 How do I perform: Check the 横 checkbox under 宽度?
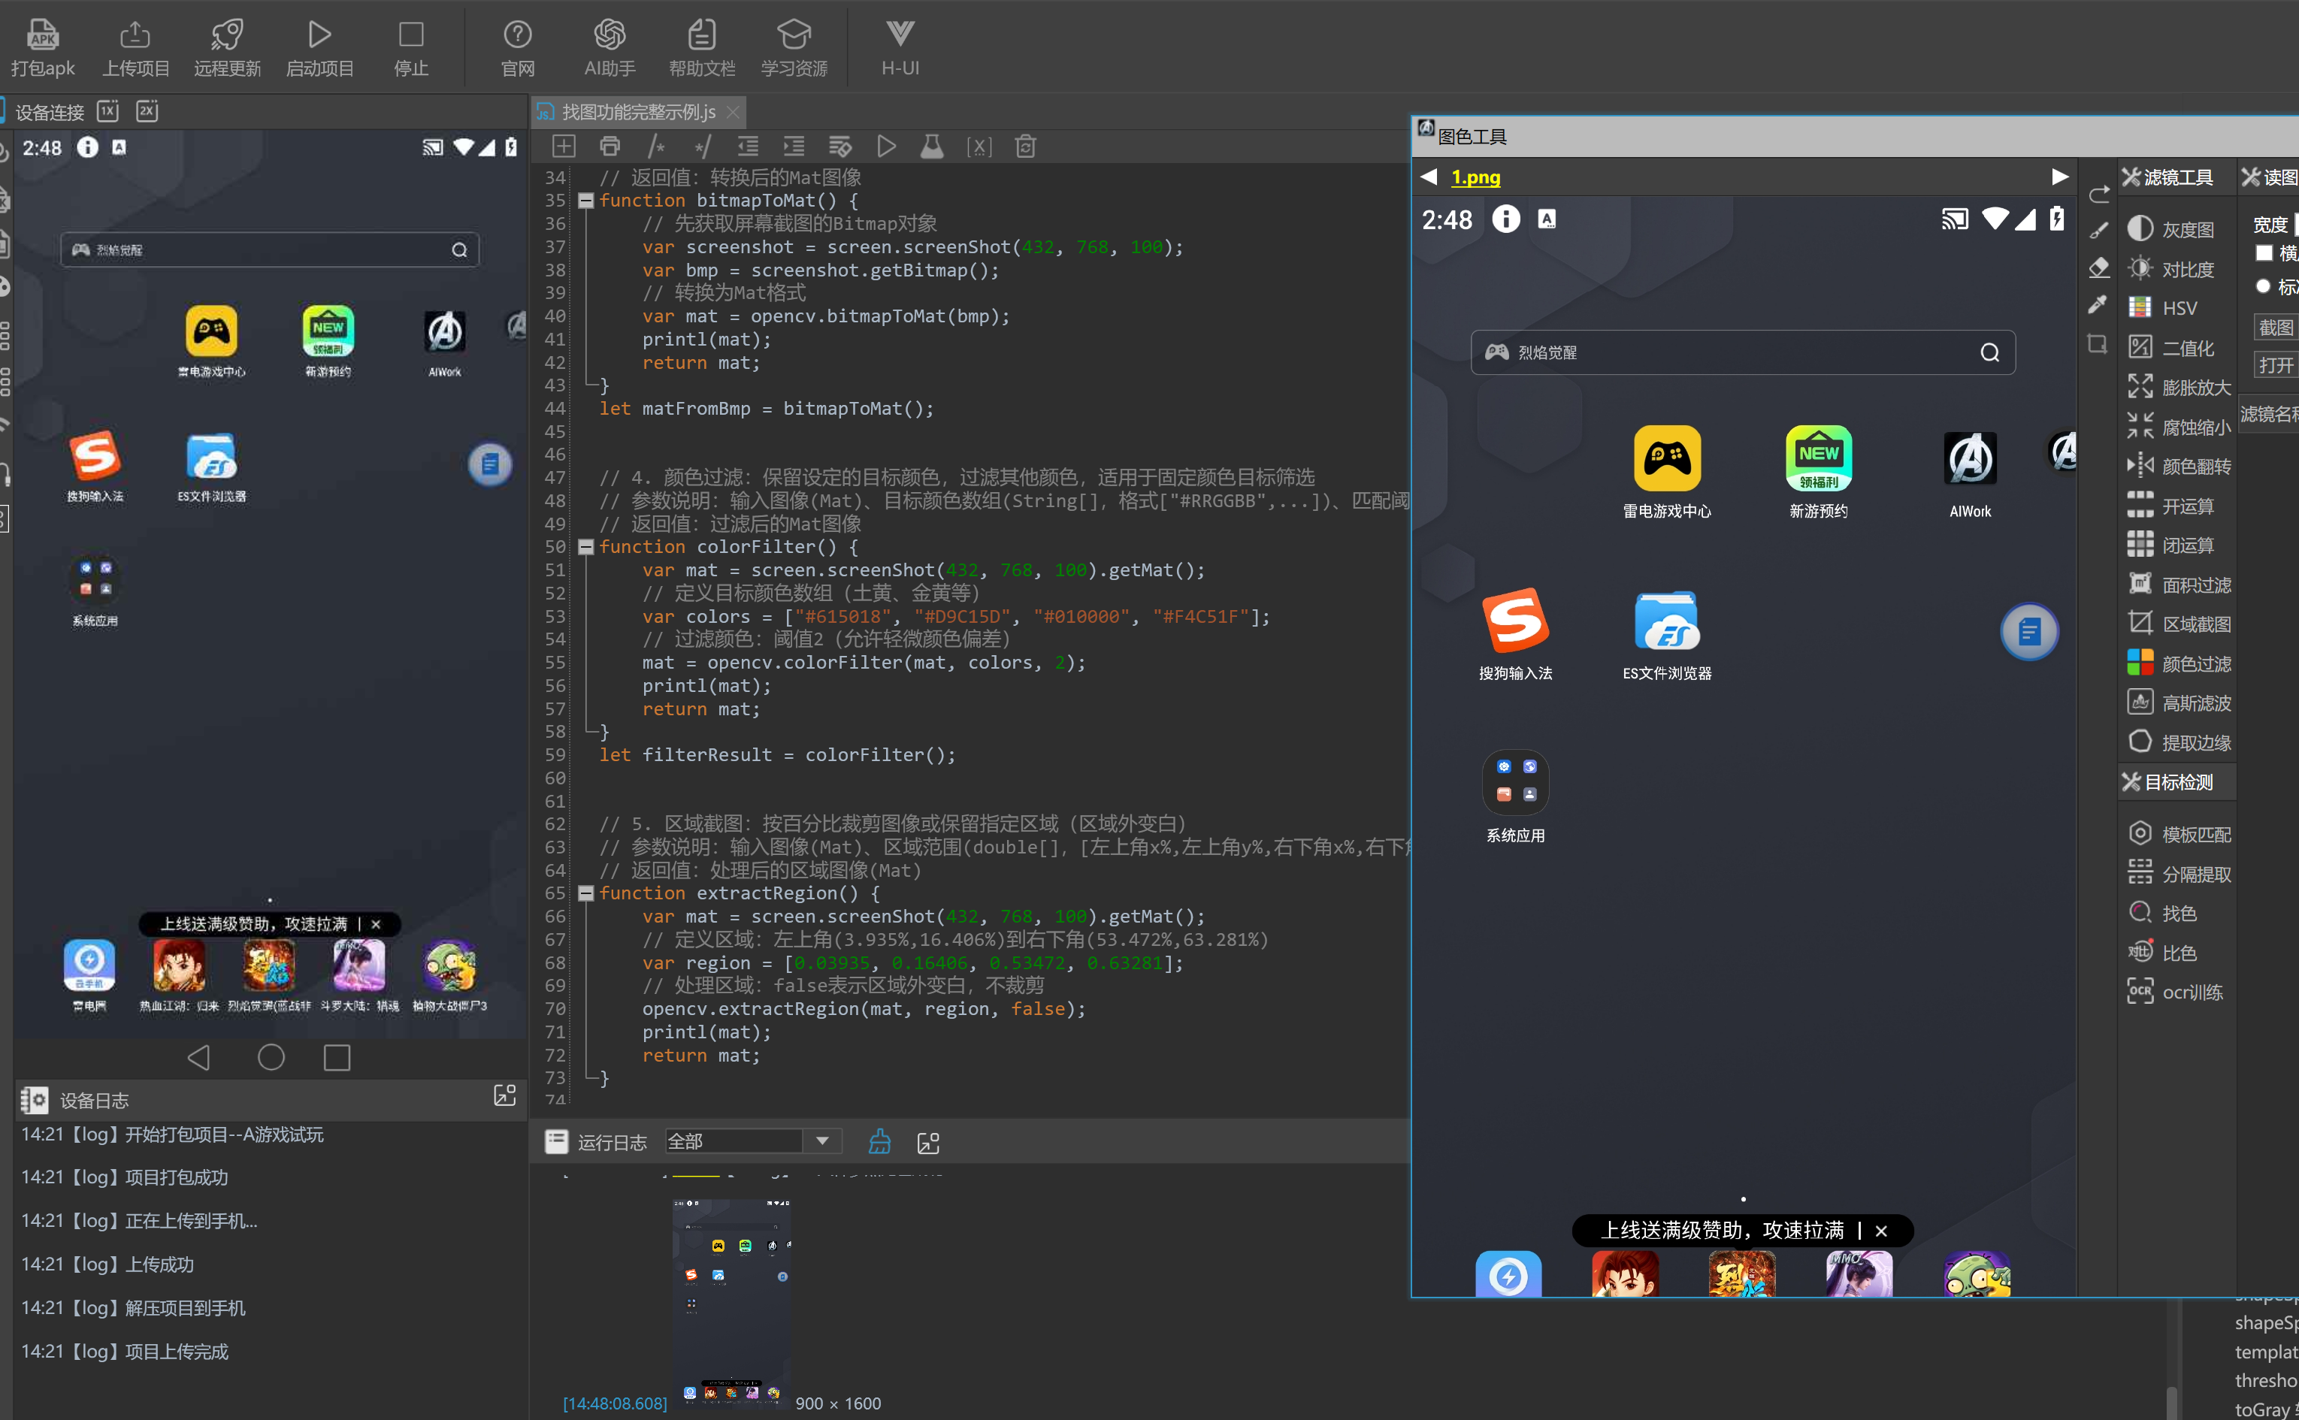click(2264, 254)
